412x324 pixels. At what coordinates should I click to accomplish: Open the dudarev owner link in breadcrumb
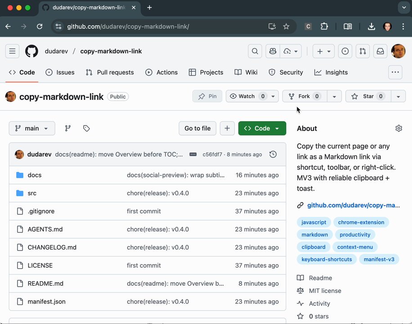pyautogui.click(x=57, y=51)
